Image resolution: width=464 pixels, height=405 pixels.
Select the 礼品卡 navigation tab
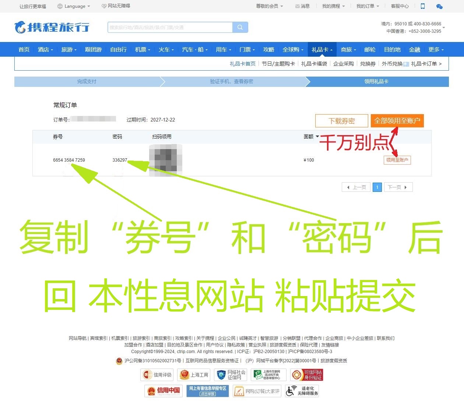pos(322,49)
